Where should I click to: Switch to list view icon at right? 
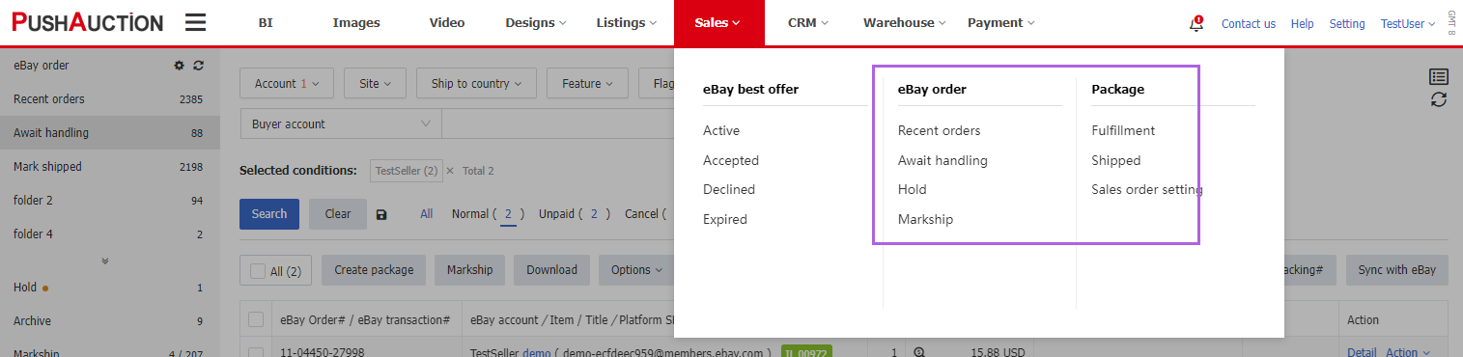pos(1439,77)
